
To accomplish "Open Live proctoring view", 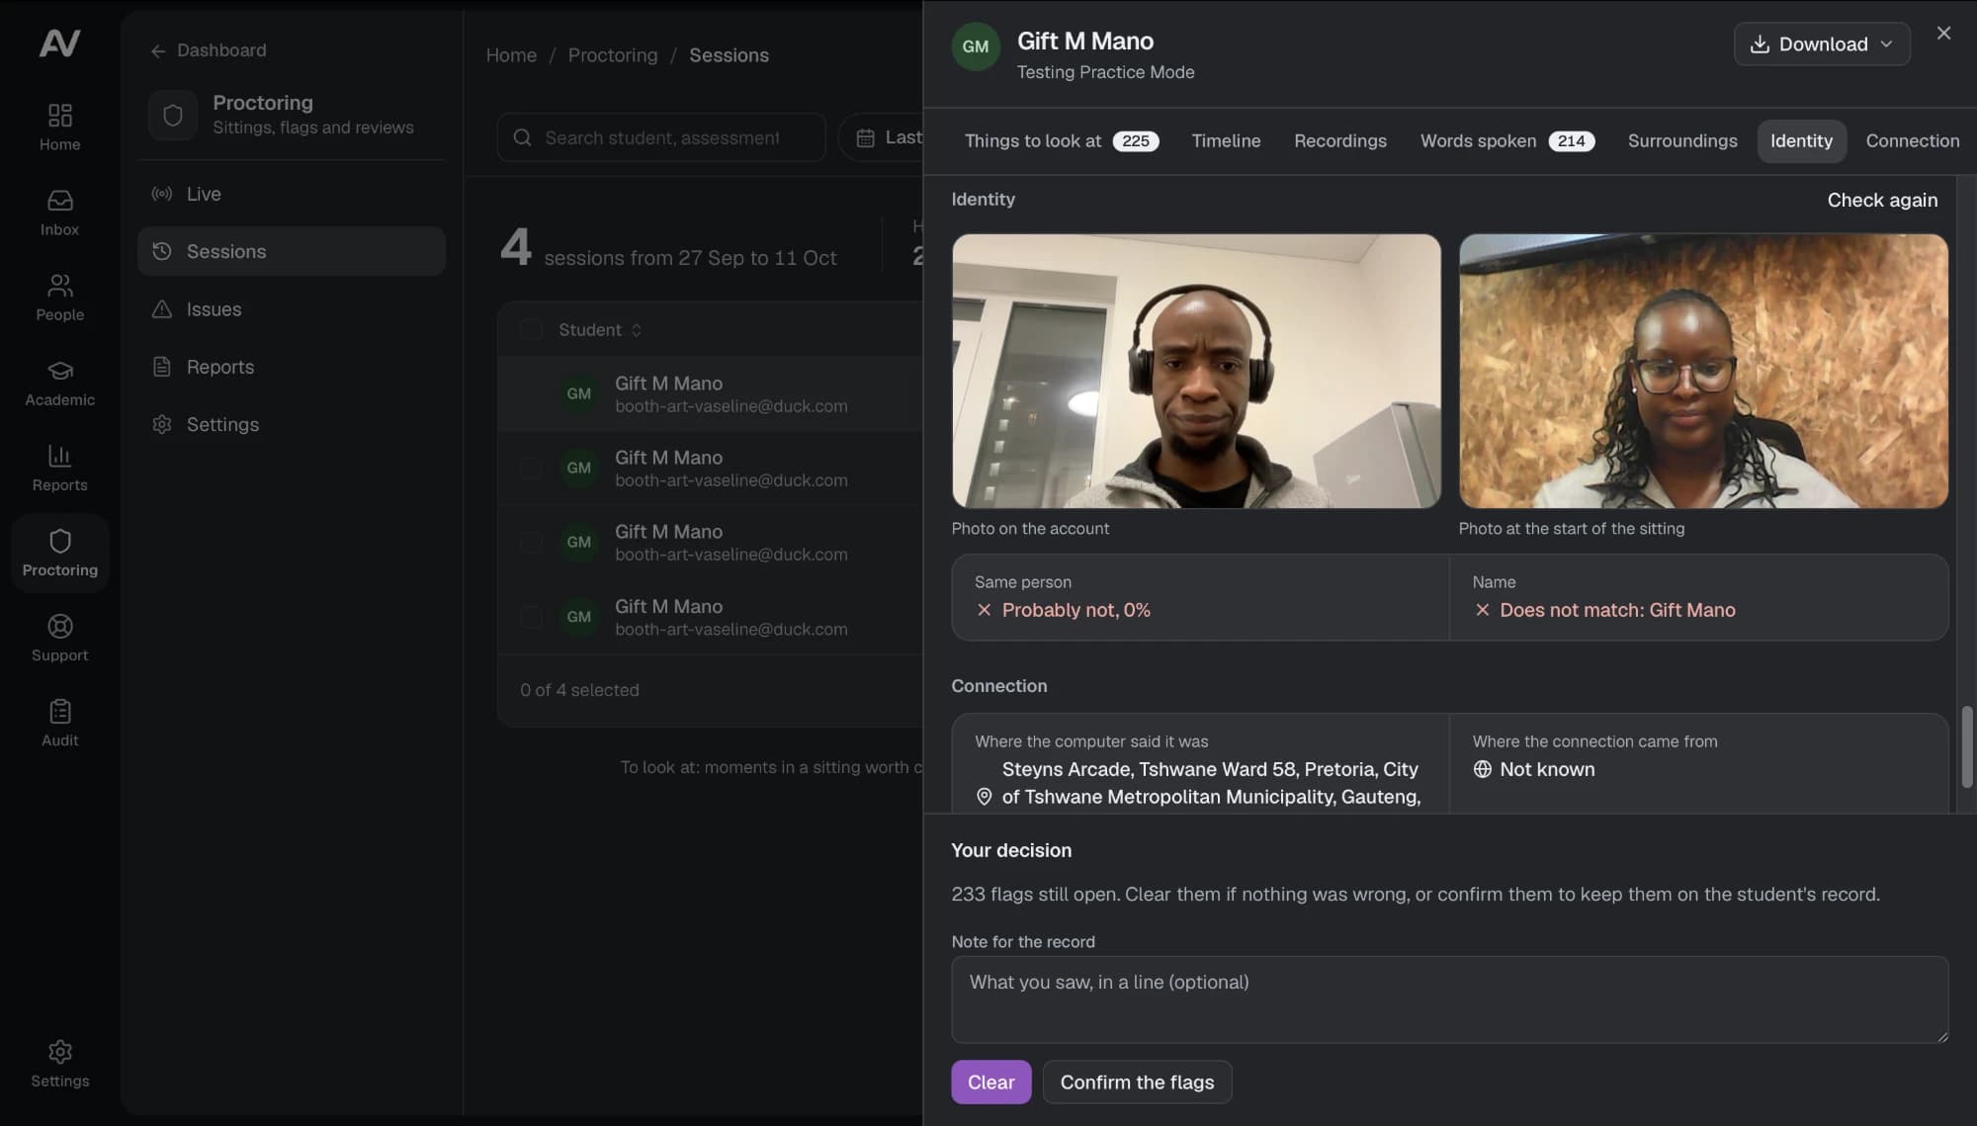I will [292, 194].
